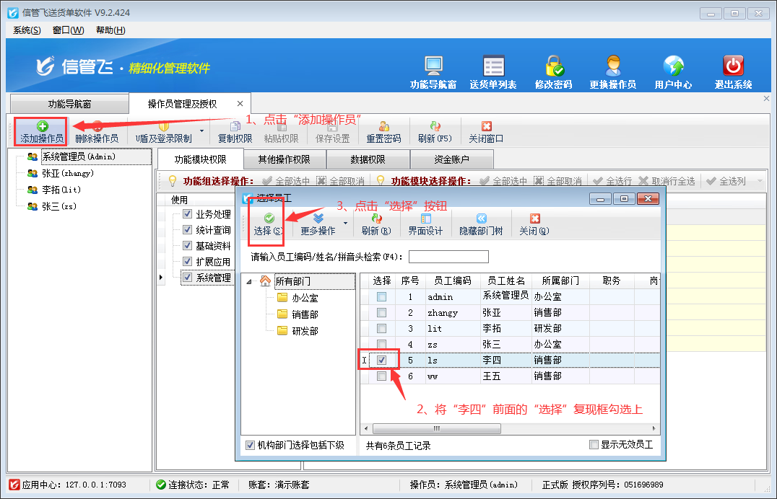Focus the employee search input field

click(448, 257)
